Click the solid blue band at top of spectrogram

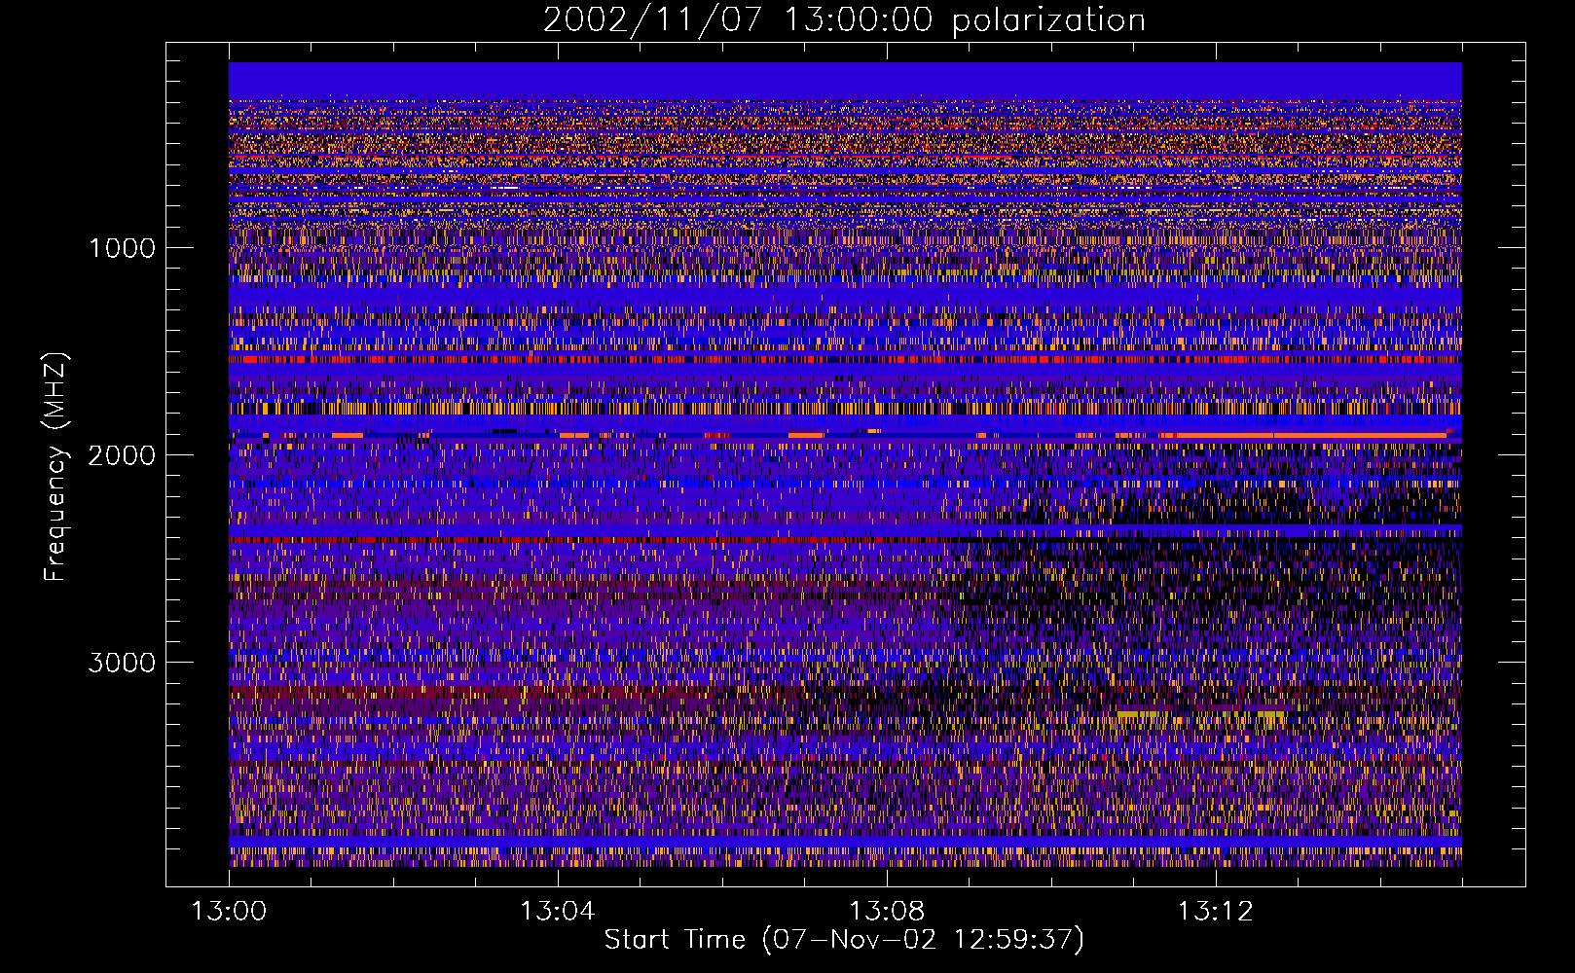pyautogui.click(x=845, y=81)
